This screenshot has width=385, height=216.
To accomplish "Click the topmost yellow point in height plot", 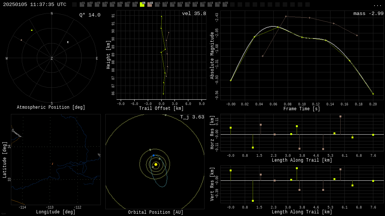I will coord(162,16).
